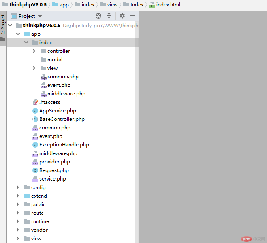The width and height of the screenshot is (267, 243).
Task: Click the config folder icon
Action: pos(27,187)
